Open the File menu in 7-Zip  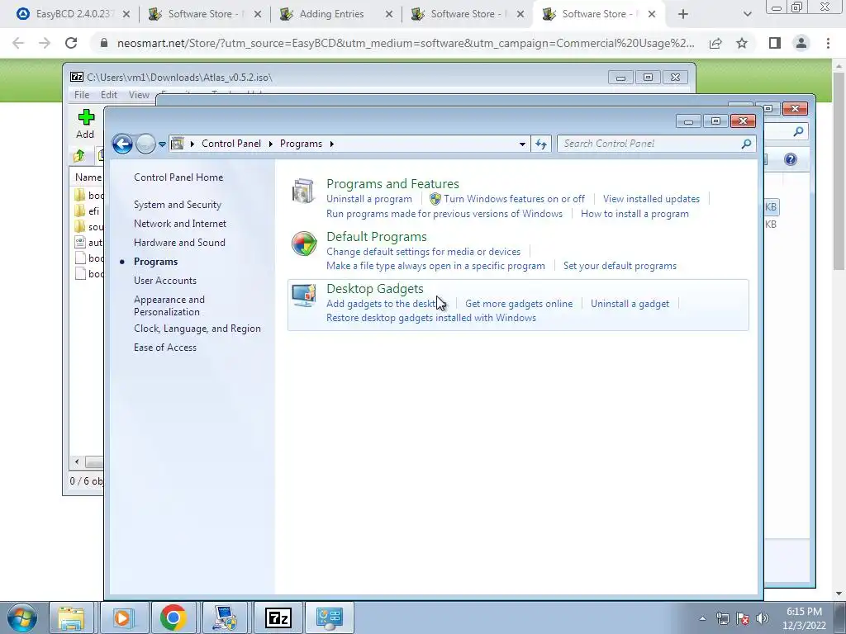pyautogui.click(x=82, y=94)
